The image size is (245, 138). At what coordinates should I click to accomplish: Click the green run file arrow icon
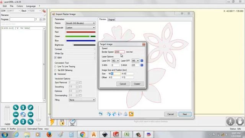point(44,19)
